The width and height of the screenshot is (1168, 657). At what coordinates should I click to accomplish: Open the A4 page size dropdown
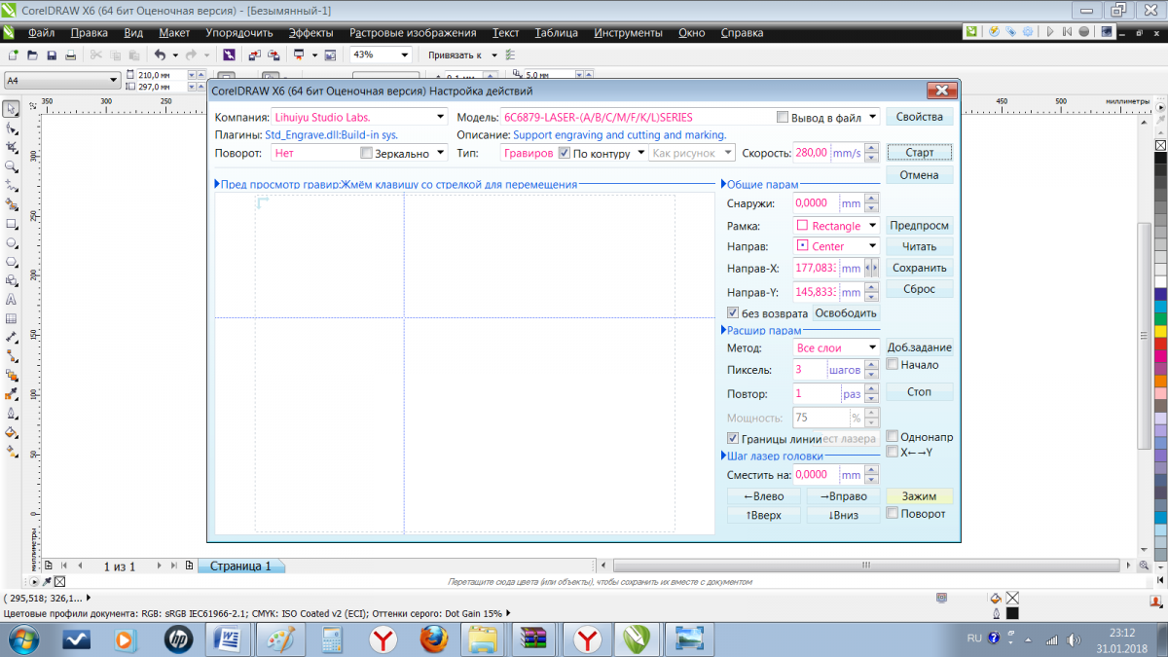pos(113,80)
